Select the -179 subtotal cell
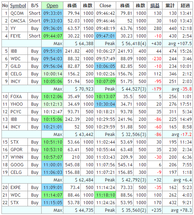194x215 pixels. (155, 89)
